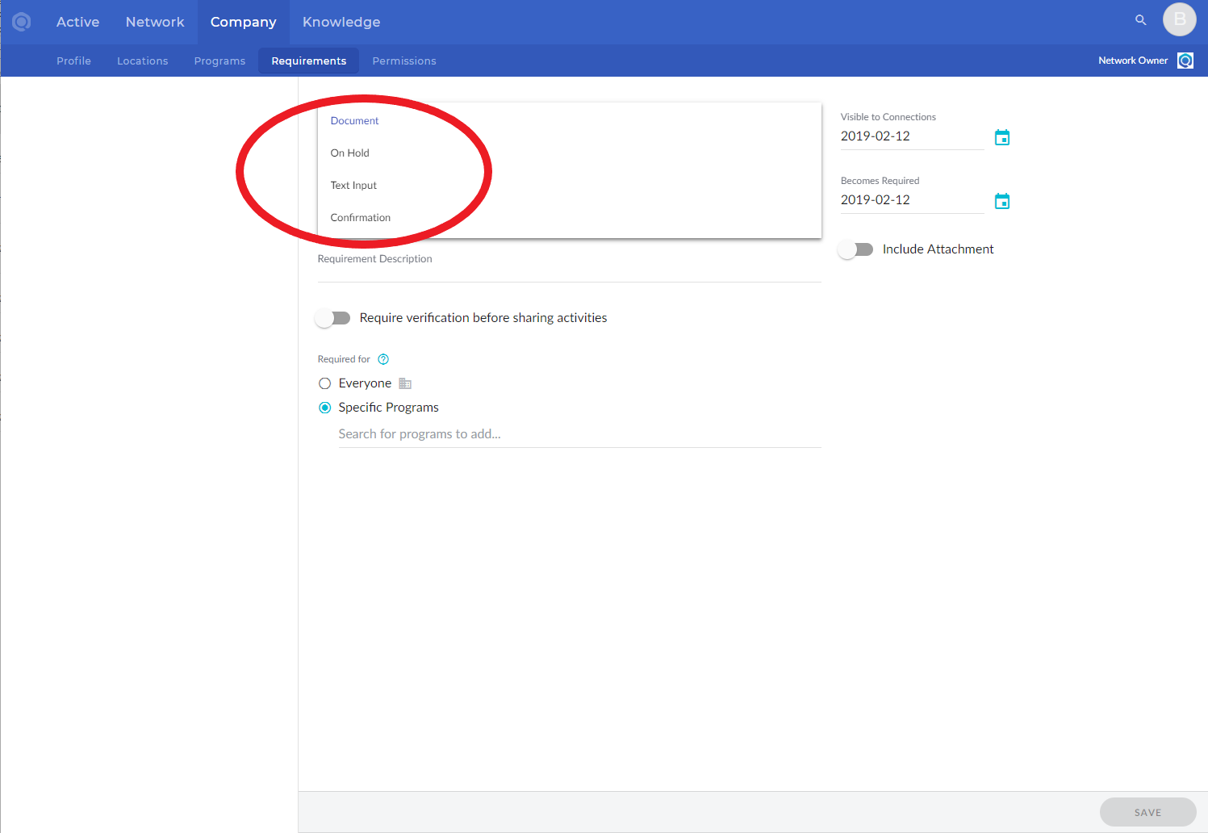Open the user avatar B menu
This screenshot has height=833, width=1208.
[1179, 19]
